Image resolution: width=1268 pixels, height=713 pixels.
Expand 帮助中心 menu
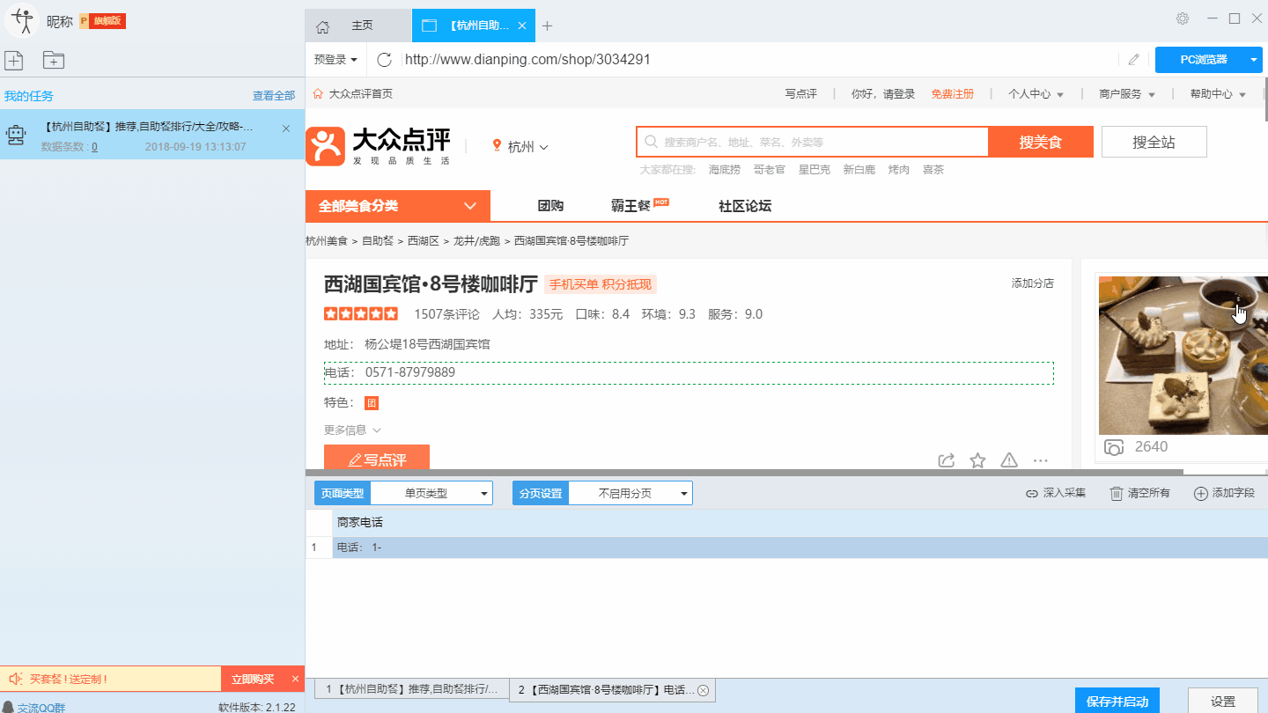tap(1218, 94)
